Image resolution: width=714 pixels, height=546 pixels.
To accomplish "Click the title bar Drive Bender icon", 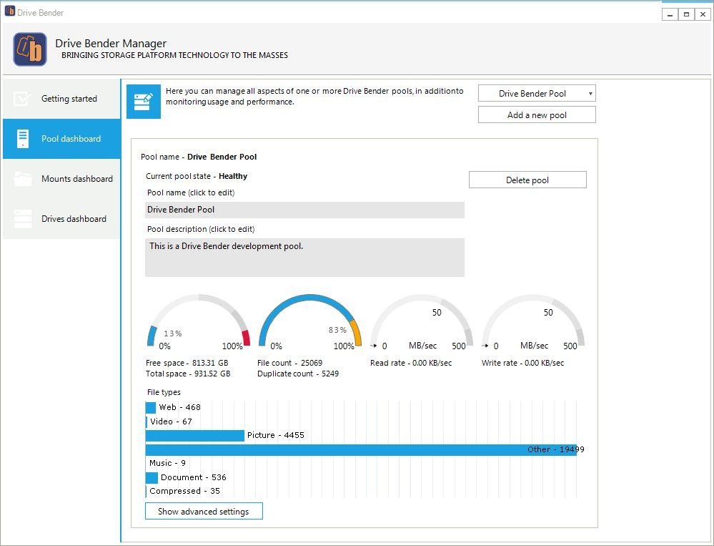I will click(x=9, y=12).
